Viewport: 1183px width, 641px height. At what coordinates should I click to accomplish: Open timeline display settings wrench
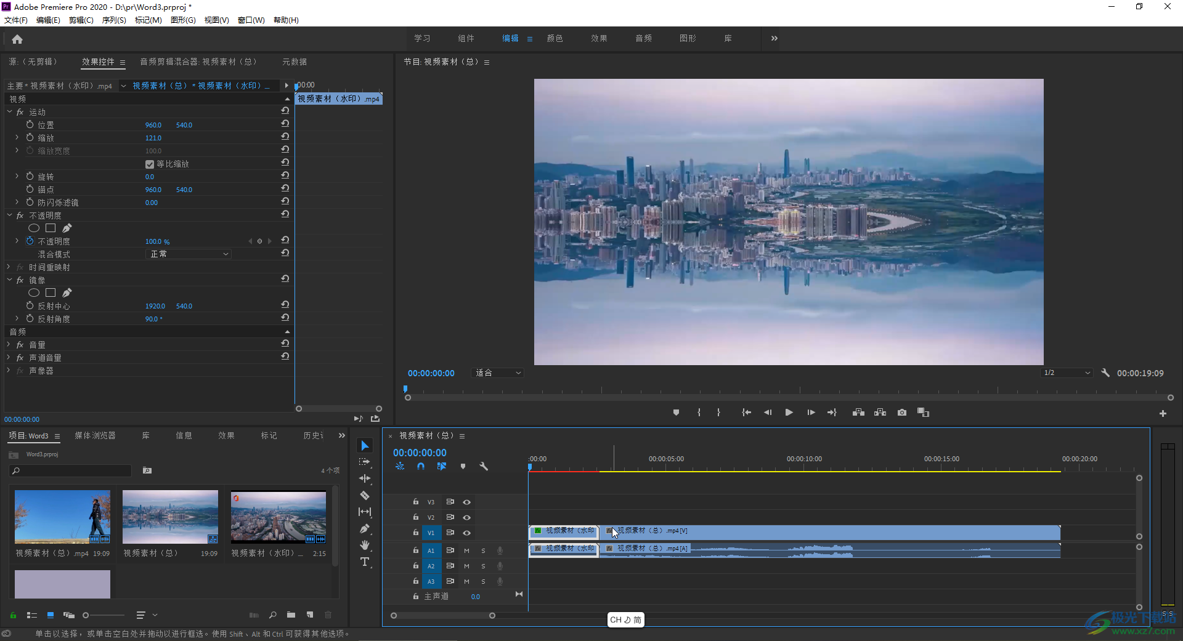[x=484, y=467]
